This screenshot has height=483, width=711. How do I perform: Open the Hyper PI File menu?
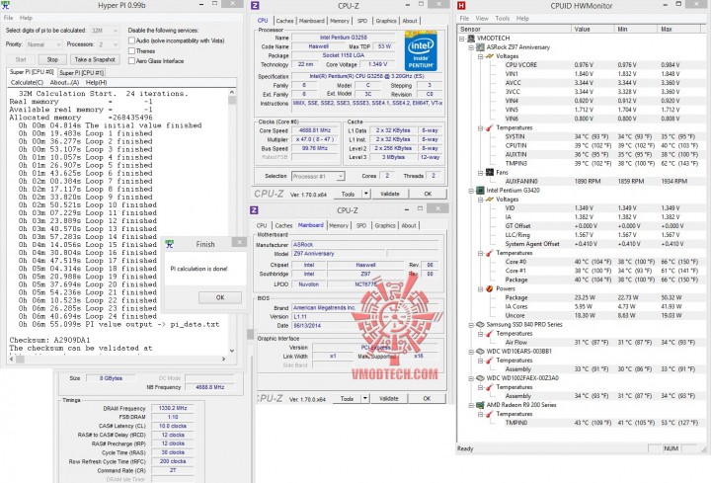(9, 18)
